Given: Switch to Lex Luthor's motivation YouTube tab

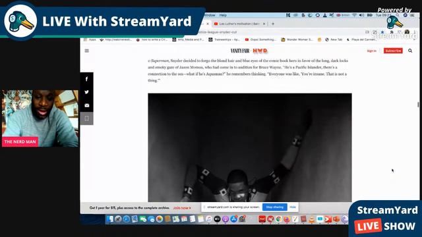Looking at the screenshot, I should tap(239, 24).
